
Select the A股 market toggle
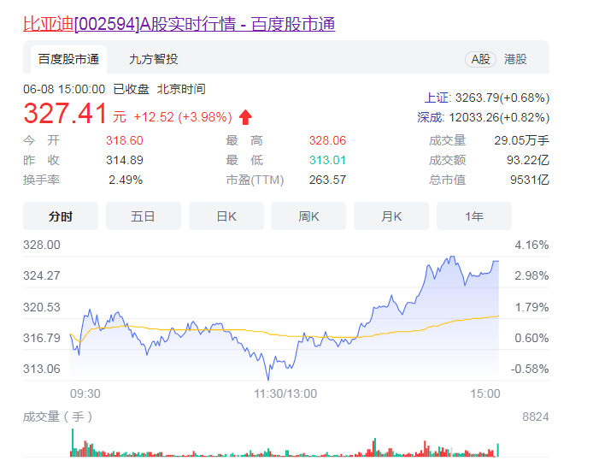pos(480,59)
